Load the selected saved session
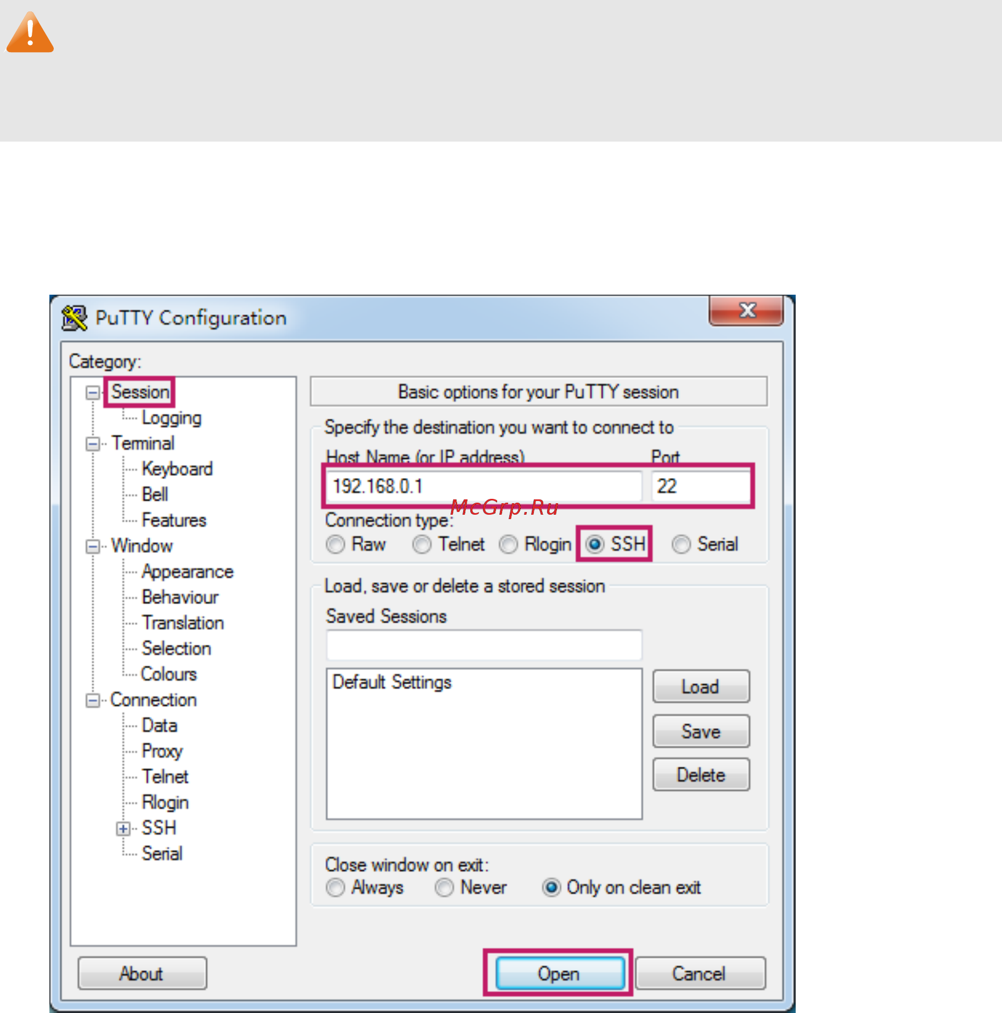This screenshot has height=1013, width=1002. pos(701,687)
